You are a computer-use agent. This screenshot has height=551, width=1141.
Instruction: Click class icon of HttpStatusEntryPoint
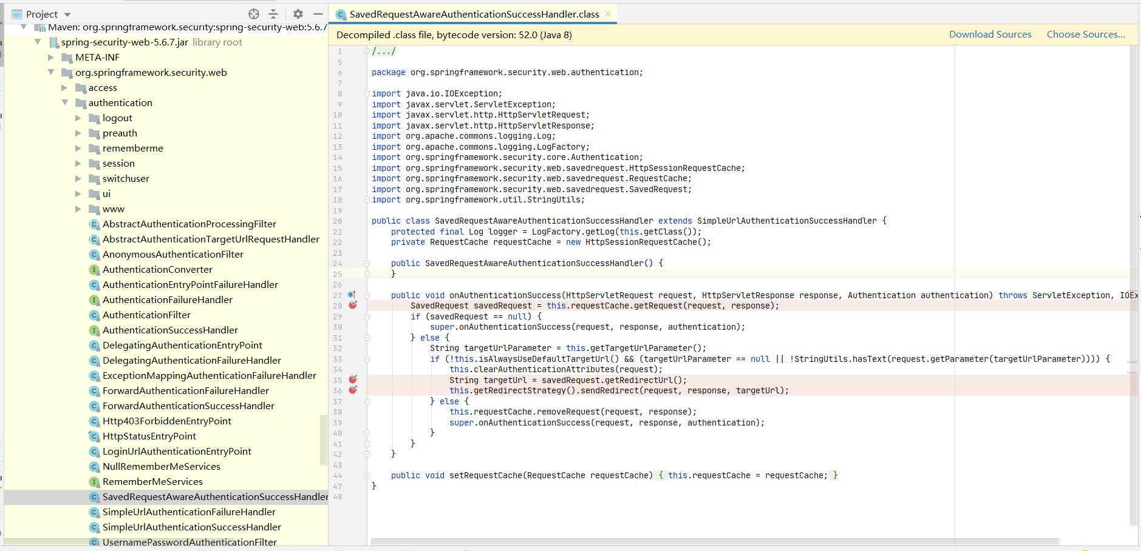click(94, 436)
